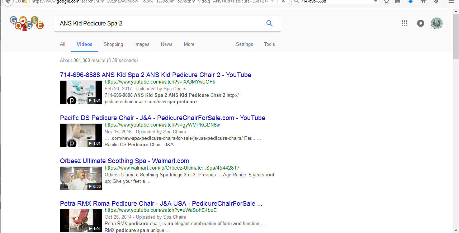The height and width of the screenshot is (233, 459).
Task: Click the Google doodle logo
Action: (x=27, y=23)
